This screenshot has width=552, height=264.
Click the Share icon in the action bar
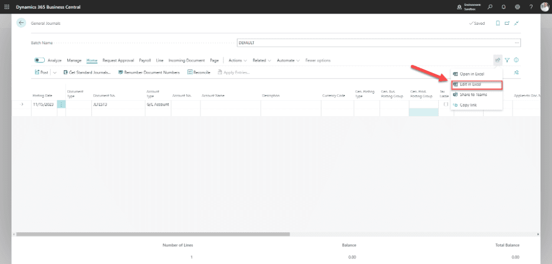pos(497,60)
